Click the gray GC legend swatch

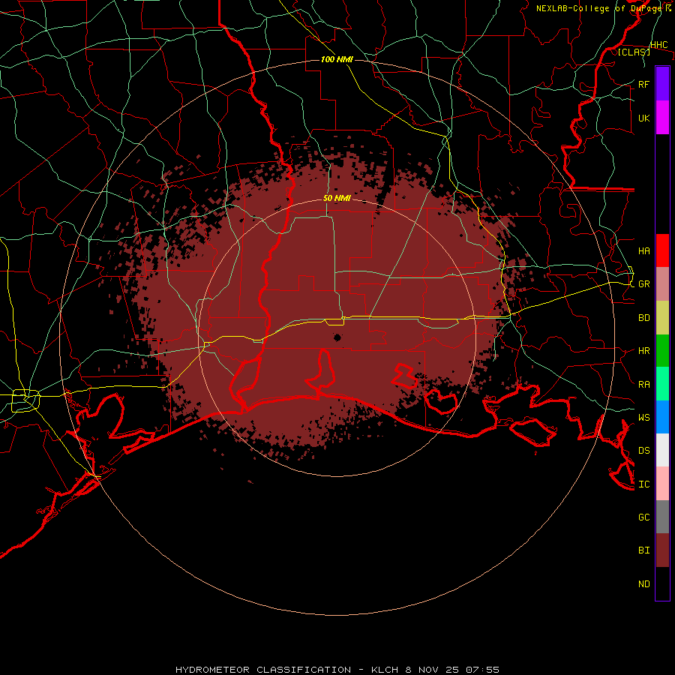coord(662,517)
